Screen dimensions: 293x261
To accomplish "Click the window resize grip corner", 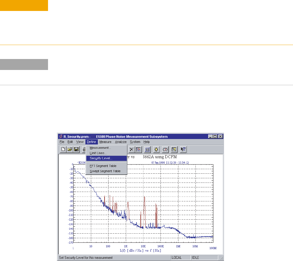I will (x=221, y=258).
